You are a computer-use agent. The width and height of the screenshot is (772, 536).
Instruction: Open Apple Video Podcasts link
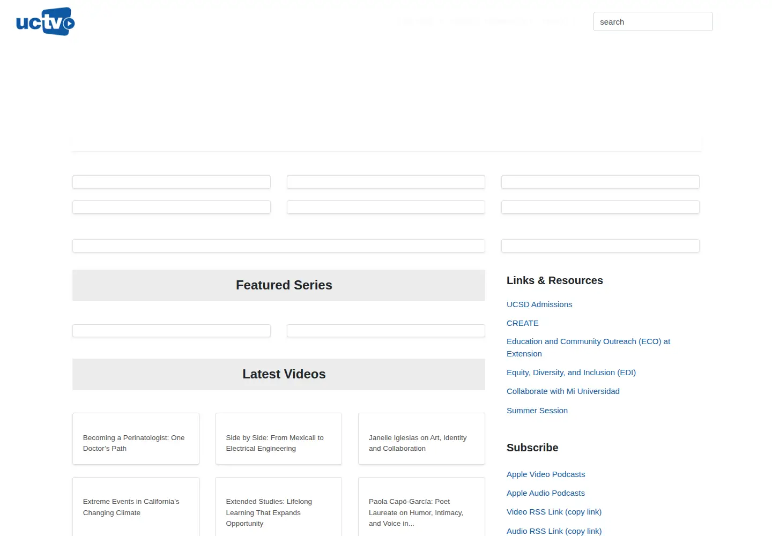coord(546,474)
